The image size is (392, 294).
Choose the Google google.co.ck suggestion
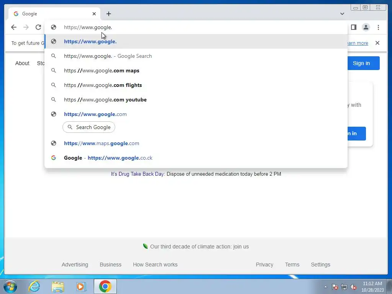pos(196,158)
